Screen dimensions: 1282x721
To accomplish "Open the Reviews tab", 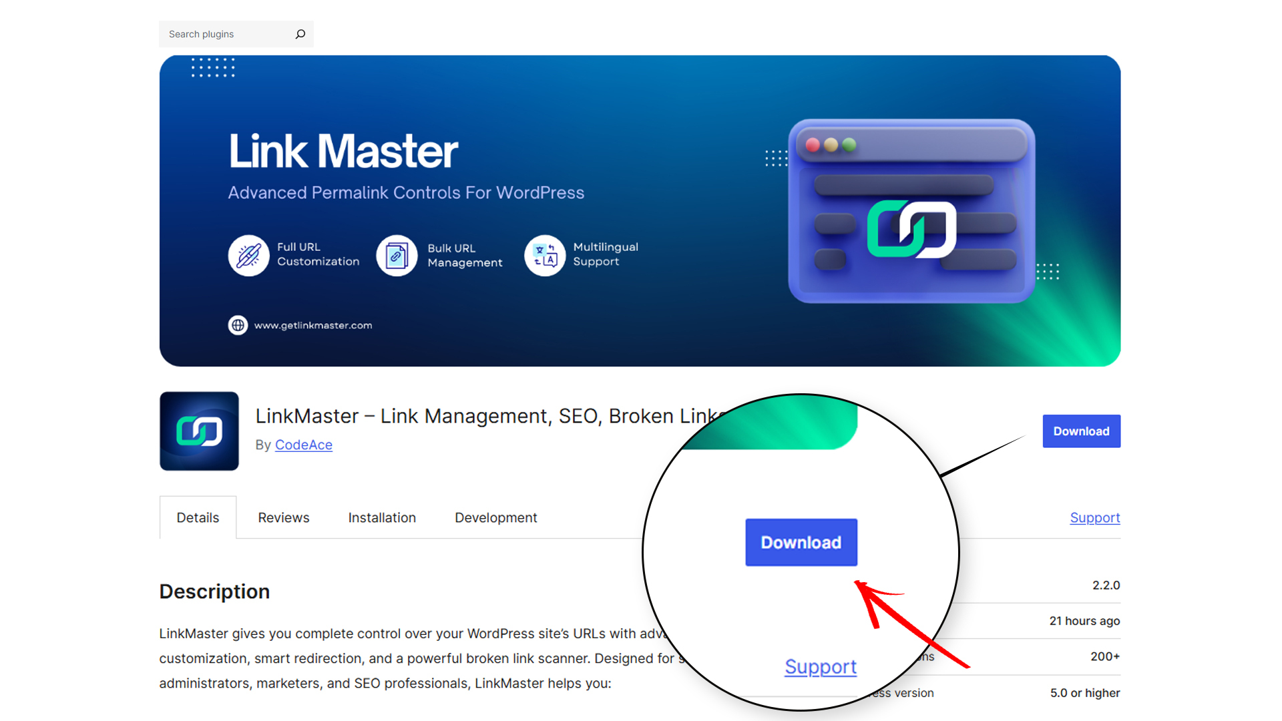I will (x=284, y=517).
